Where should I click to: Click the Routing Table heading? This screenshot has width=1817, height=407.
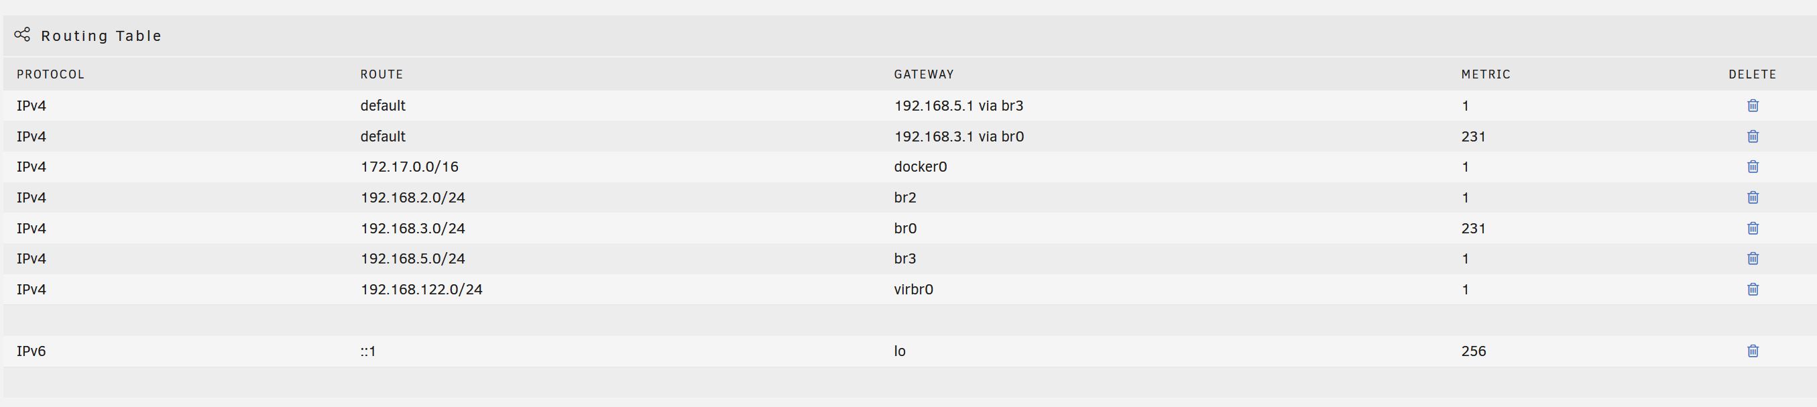pyautogui.click(x=101, y=36)
